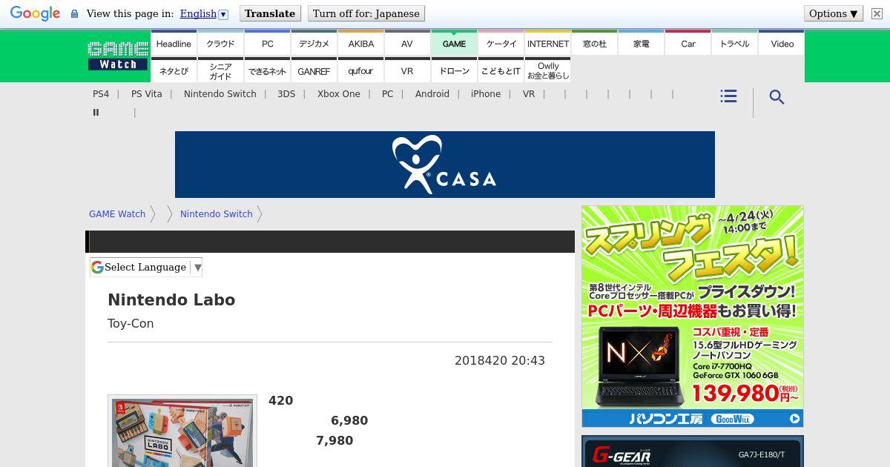890x467 pixels.
Task: Click the pause icon below PS4
Action: 96,113
